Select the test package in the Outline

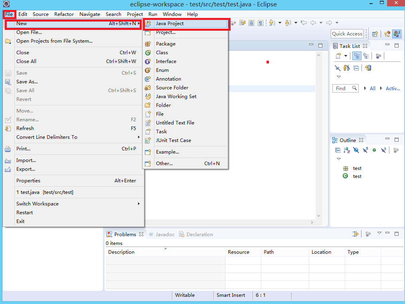pyautogui.click(x=353, y=168)
